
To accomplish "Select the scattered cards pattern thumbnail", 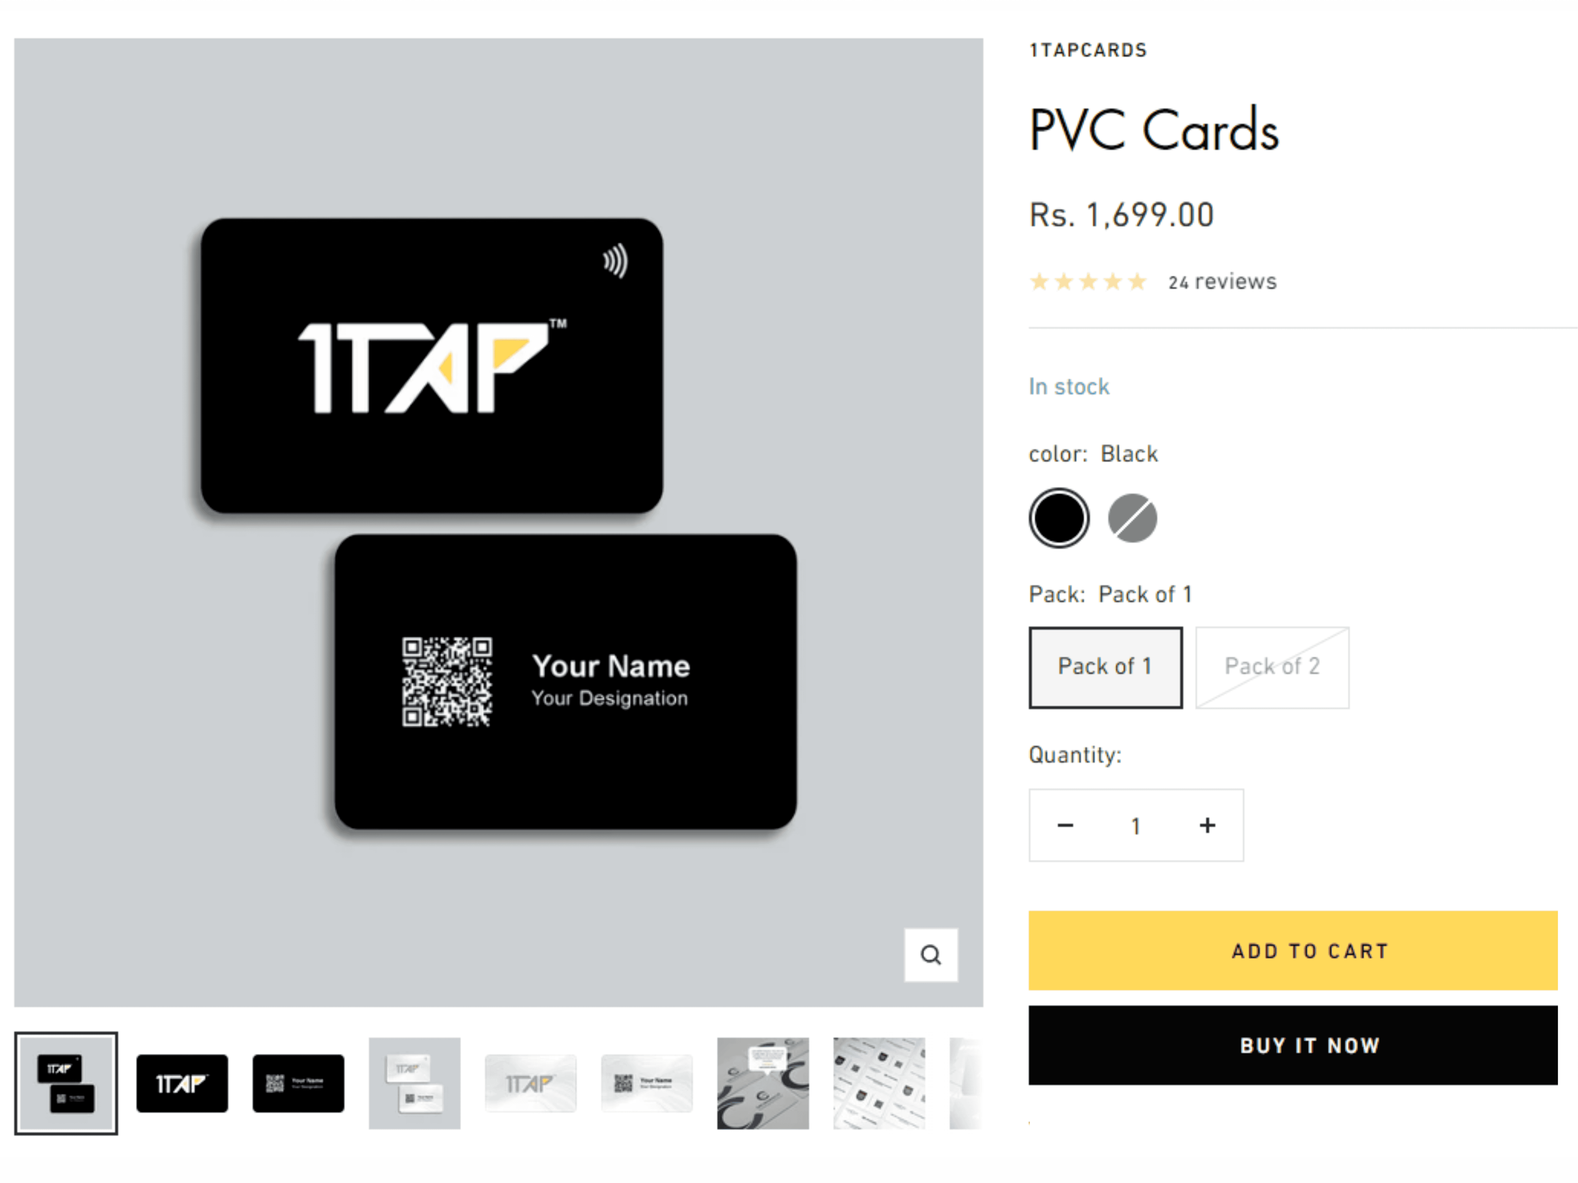I will tap(879, 1083).
